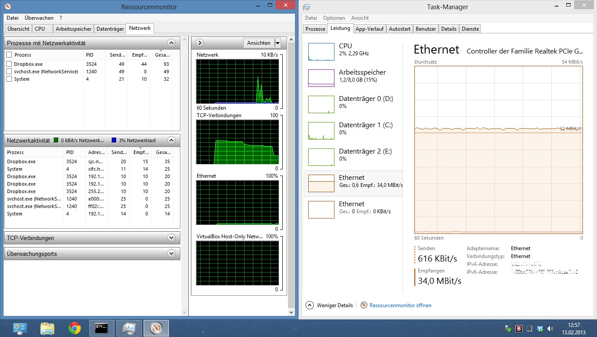The height and width of the screenshot is (337, 597).
Task: Click the Ressourcenmonitor öffnen link
Action: tap(400, 305)
